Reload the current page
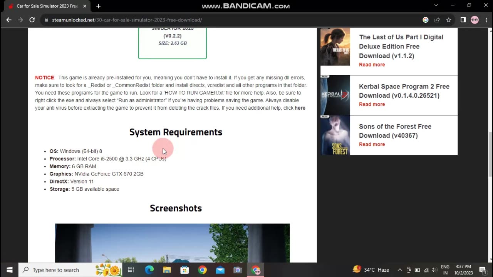The height and width of the screenshot is (277, 493). click(32, 20)
